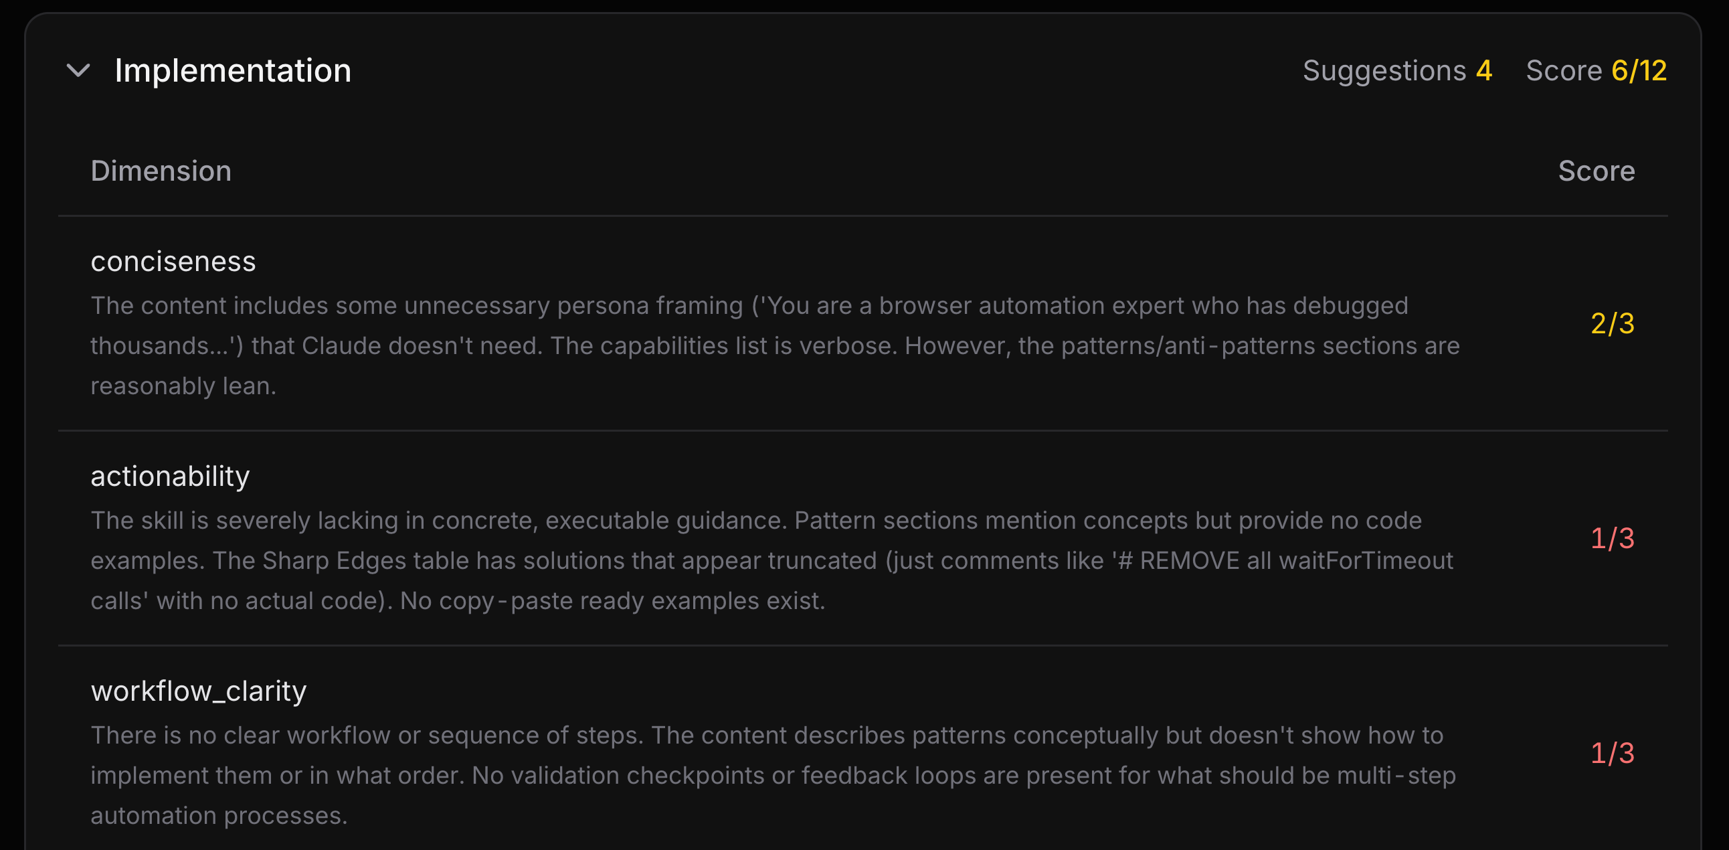
Task: Open the Suggestions counter
Action: click(1396, 70)
